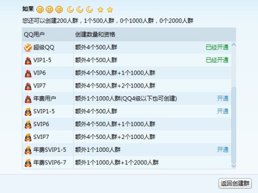Image resolution: width=258 pixels, height=193 pixels.
Task: Select the VIP7 row label
Action: [x=40, y=85]
